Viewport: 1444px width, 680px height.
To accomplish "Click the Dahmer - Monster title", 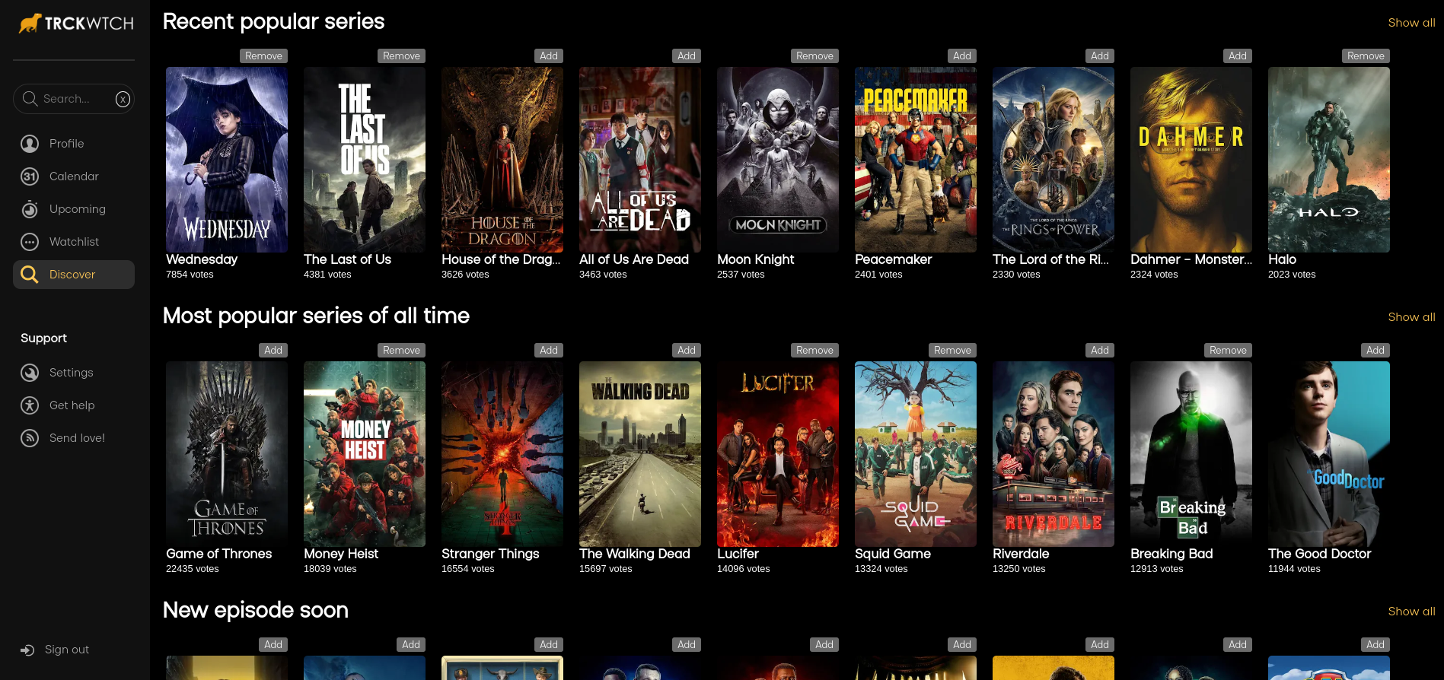I will pyautogui.click(x=1191, y=259).
